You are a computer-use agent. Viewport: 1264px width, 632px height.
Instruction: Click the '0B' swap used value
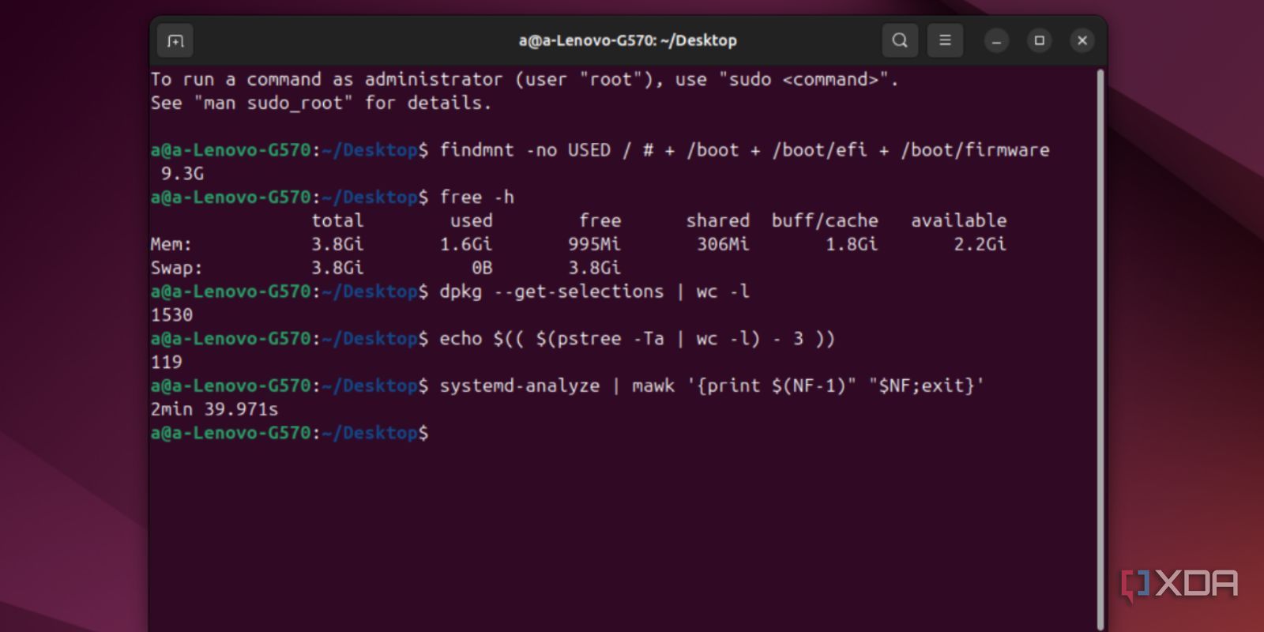point(482,269)
